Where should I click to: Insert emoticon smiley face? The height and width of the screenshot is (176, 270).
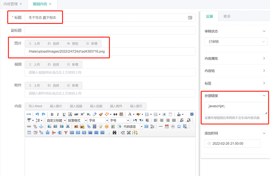coord(107,127)
